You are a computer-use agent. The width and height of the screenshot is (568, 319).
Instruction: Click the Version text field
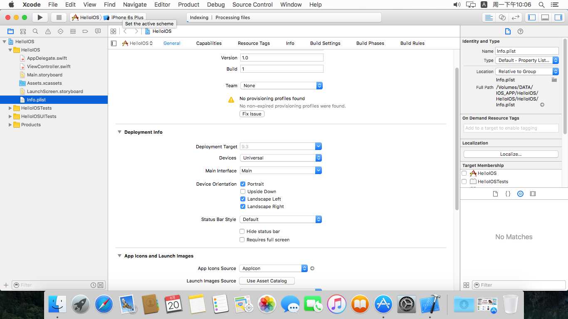pos(282,58)
